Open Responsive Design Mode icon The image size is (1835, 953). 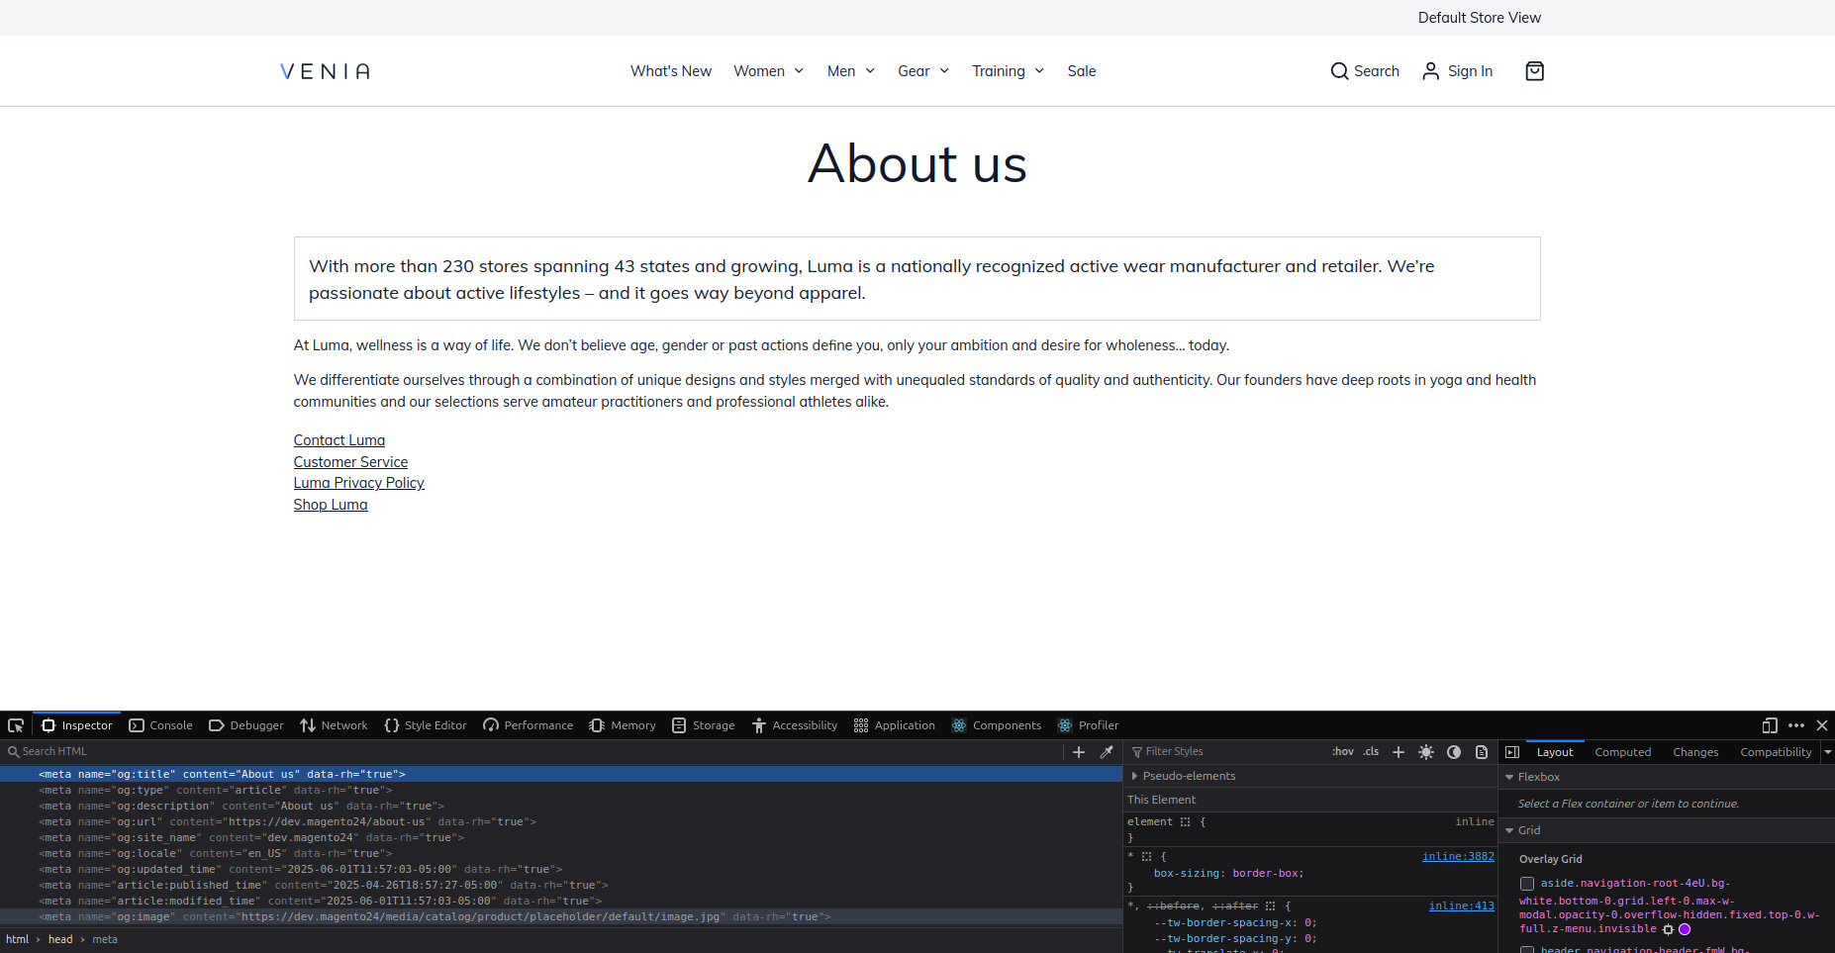coord(1770,725)
